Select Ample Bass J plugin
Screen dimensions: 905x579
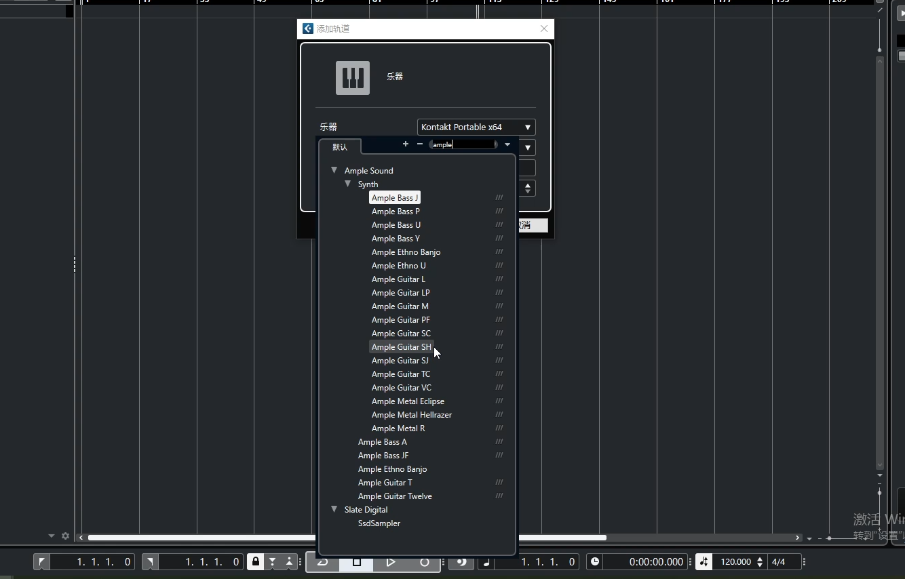395,197
